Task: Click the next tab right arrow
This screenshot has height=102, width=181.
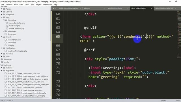Action: (x=55, y=8)
